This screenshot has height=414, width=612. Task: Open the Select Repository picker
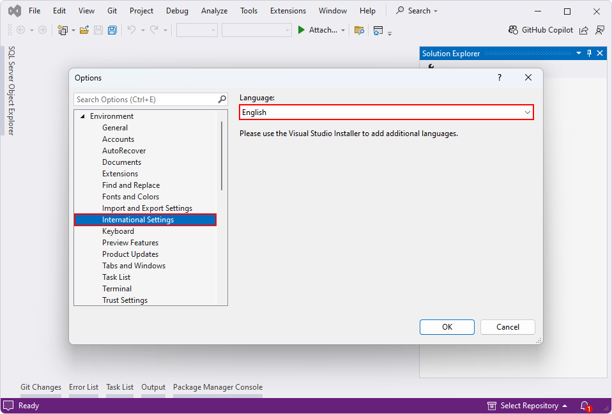tap(527, 406)
